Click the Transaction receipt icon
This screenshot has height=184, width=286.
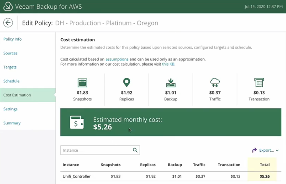coord(259,83)
